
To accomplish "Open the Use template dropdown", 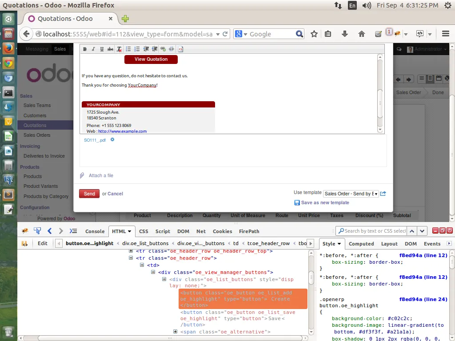I will [x=351, y=194].
